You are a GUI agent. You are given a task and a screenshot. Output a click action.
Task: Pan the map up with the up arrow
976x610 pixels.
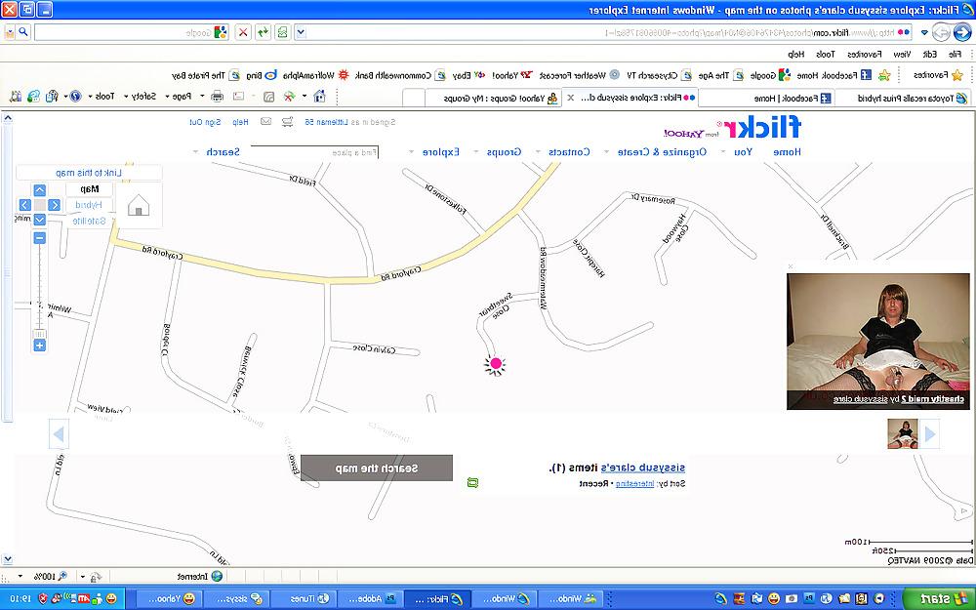(x=39, y=190)
